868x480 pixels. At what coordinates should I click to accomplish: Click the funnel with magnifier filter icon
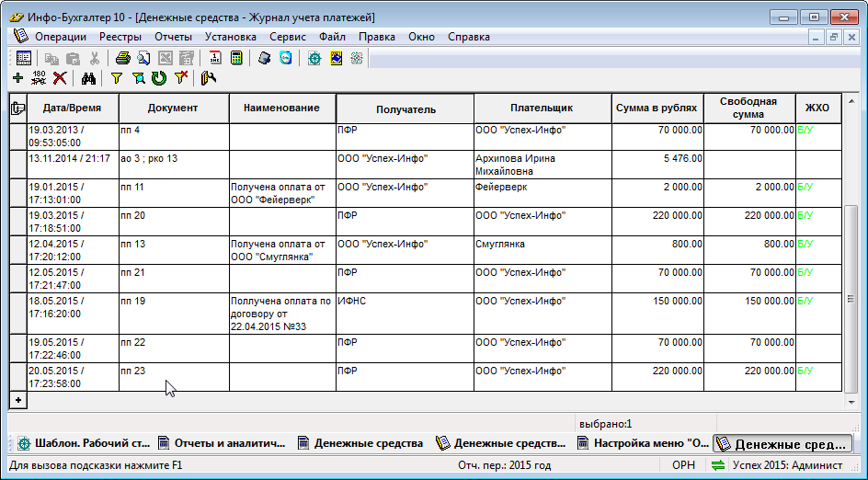click(138, 78)
